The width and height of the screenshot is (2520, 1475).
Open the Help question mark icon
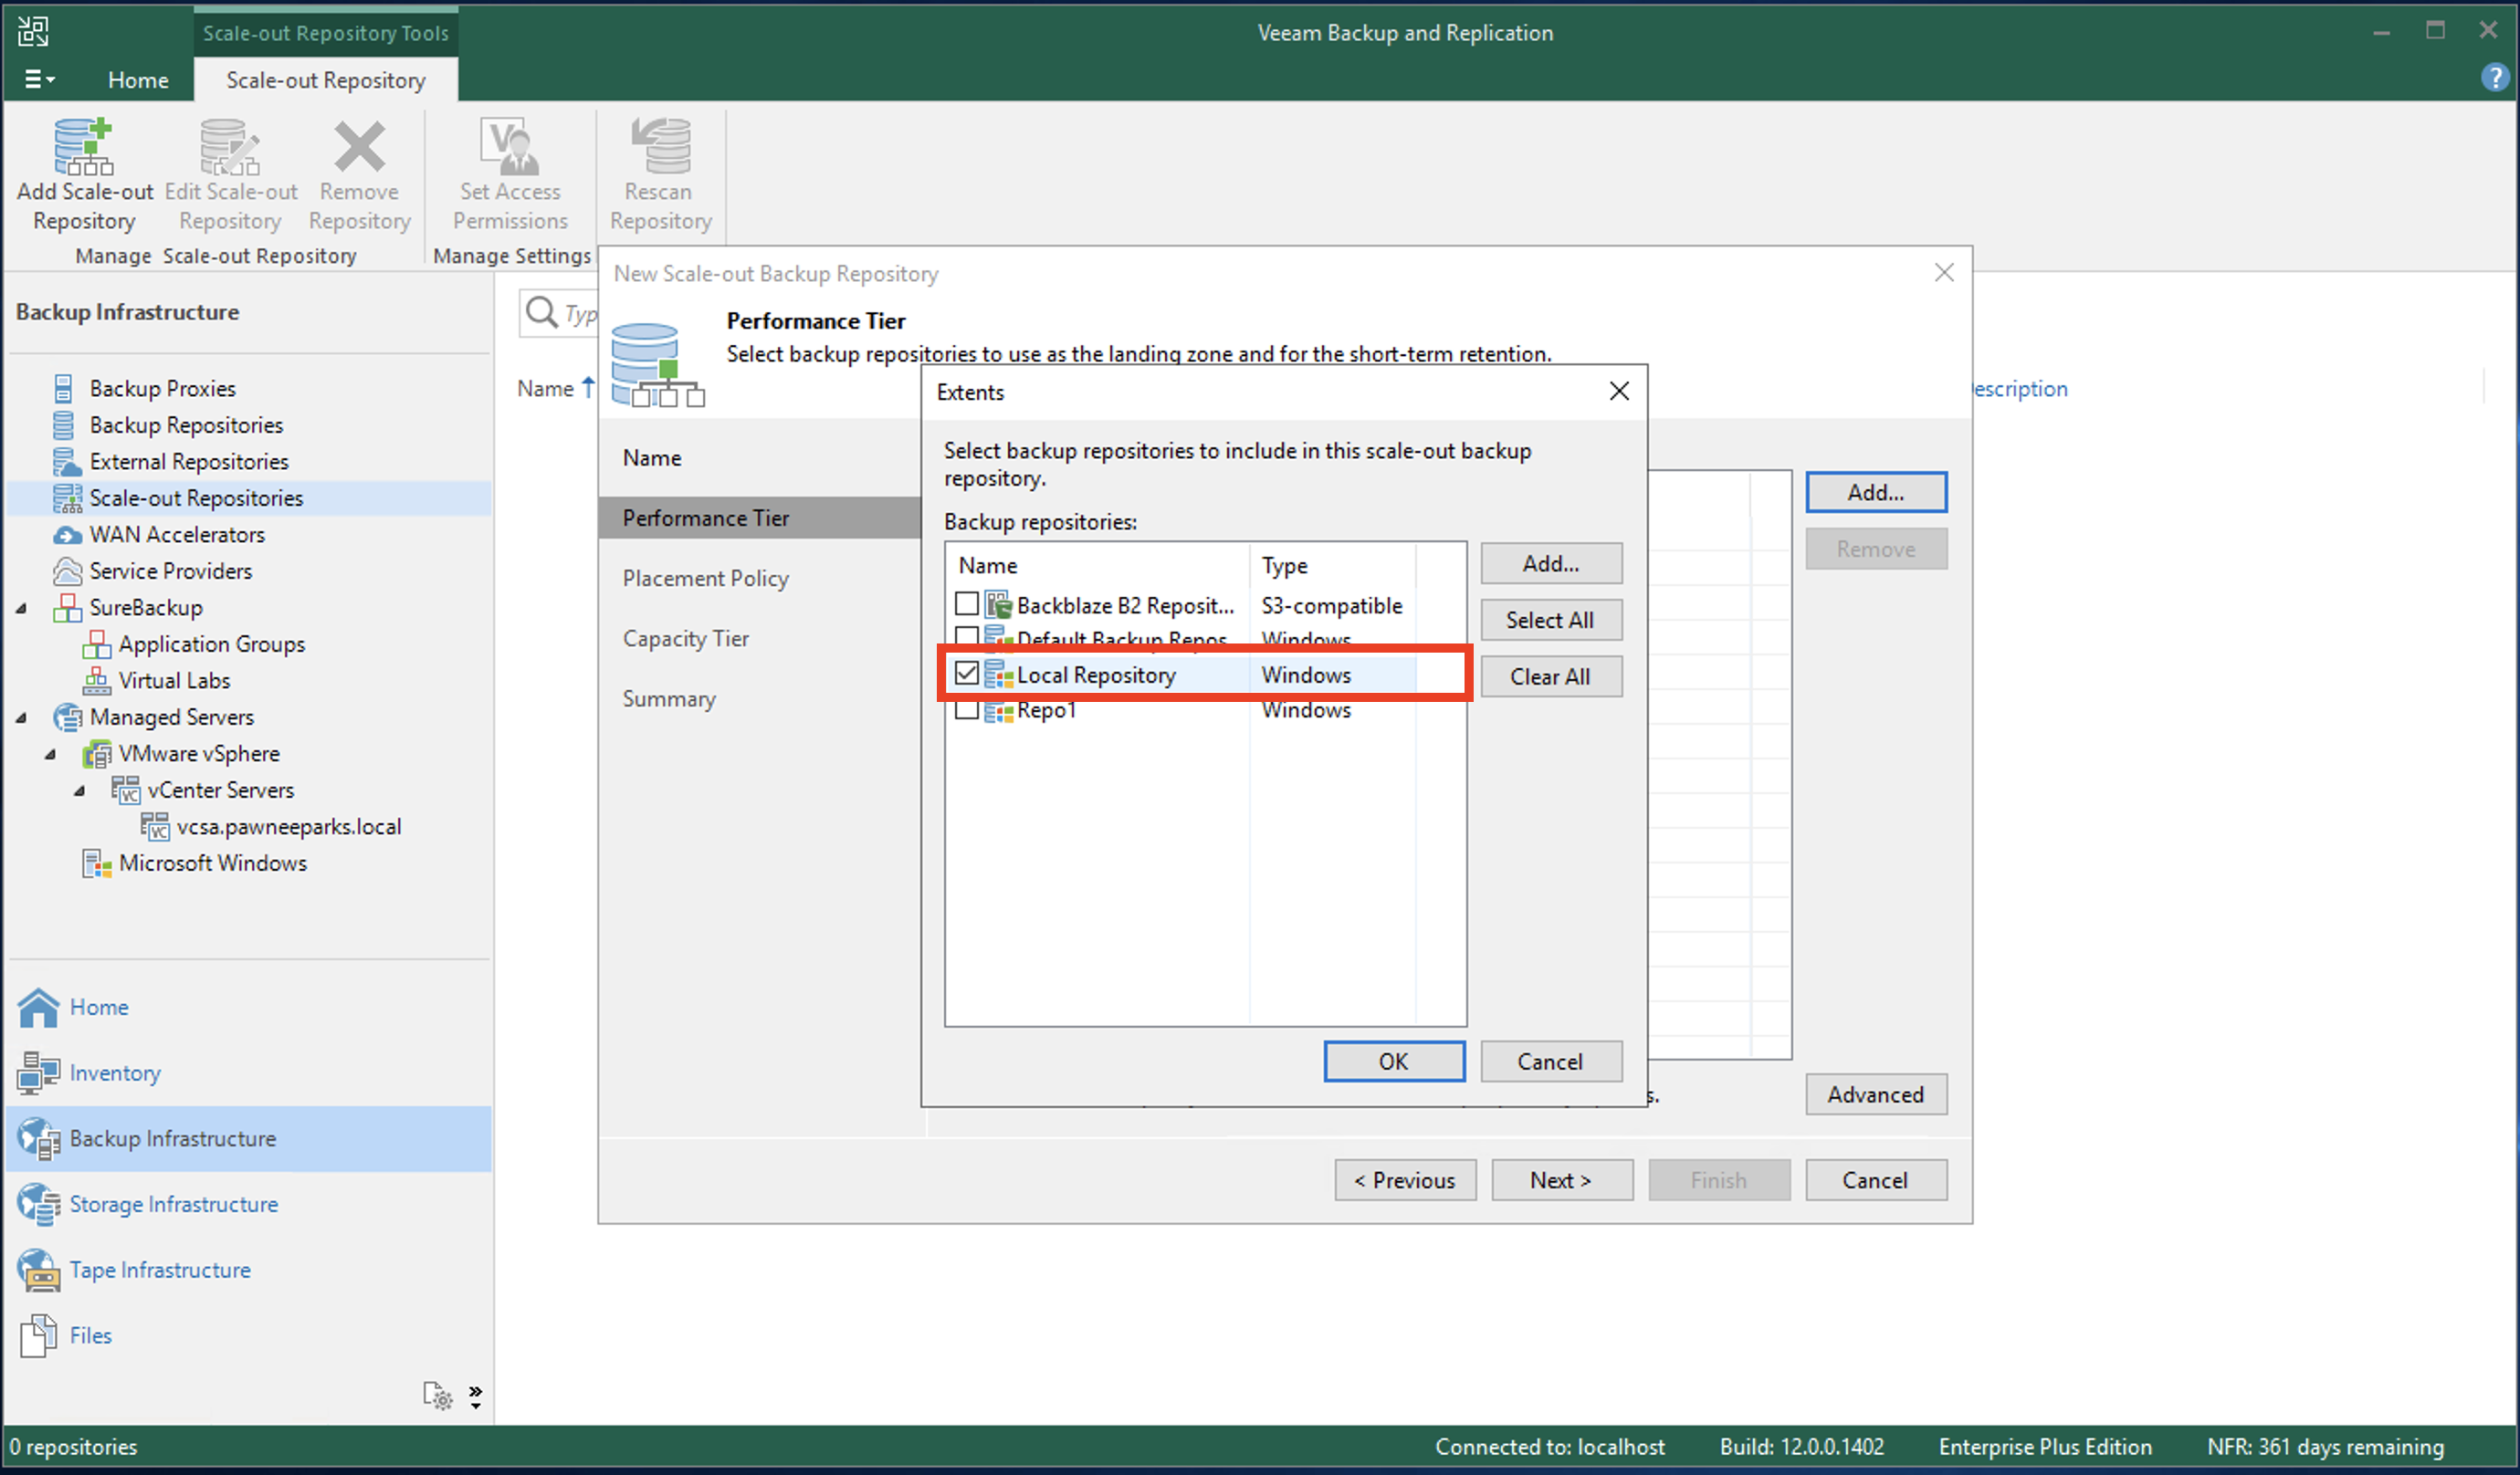(x=2494, y=77)
